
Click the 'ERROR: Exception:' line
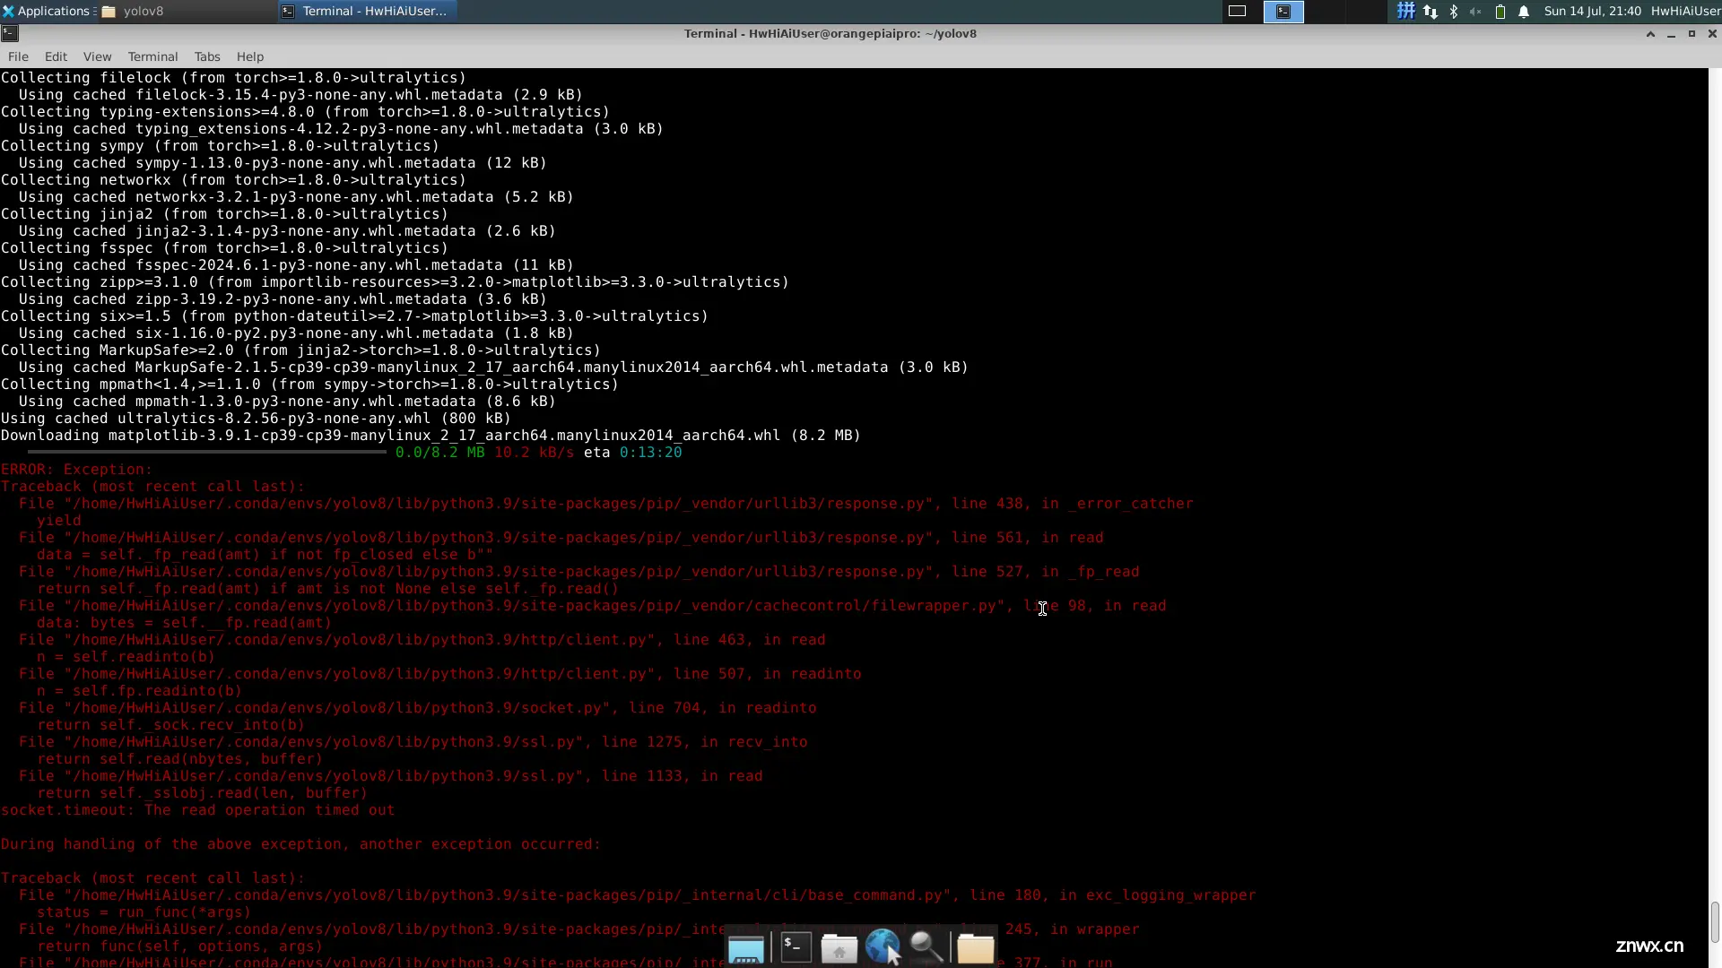pyautogui.click(x=76, y=470)
